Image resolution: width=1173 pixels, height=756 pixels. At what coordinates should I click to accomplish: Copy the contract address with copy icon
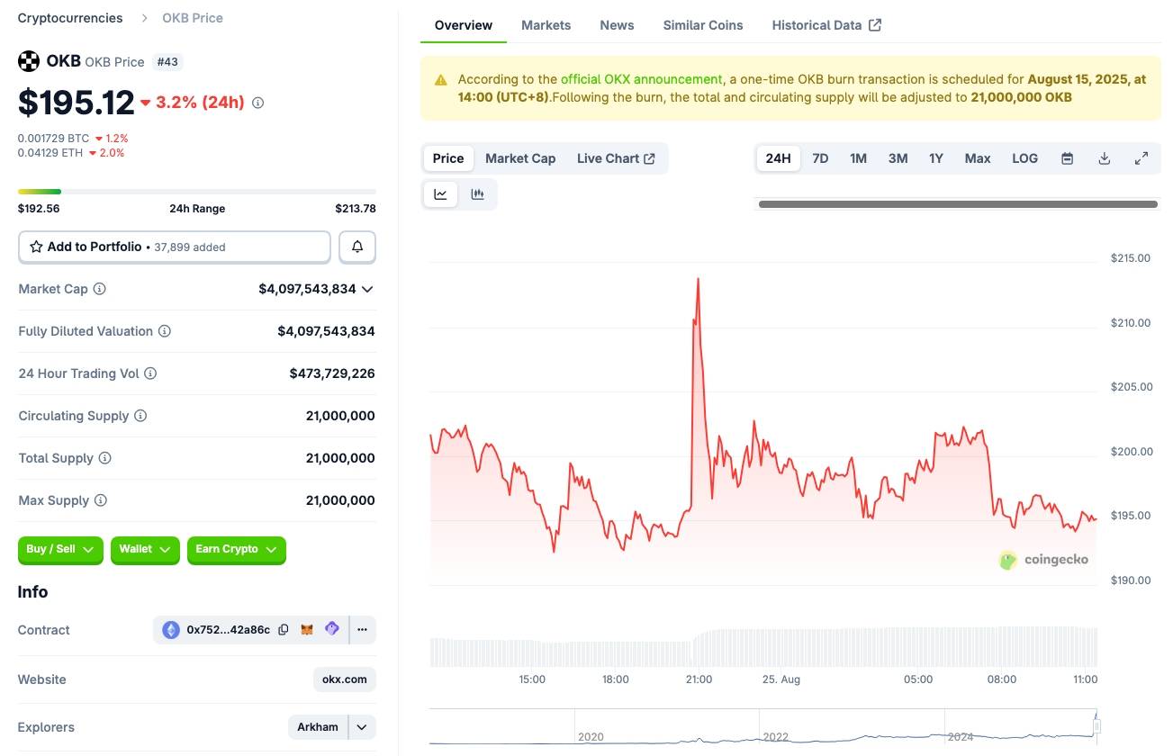pyautogui.click(x=284, y=630)
